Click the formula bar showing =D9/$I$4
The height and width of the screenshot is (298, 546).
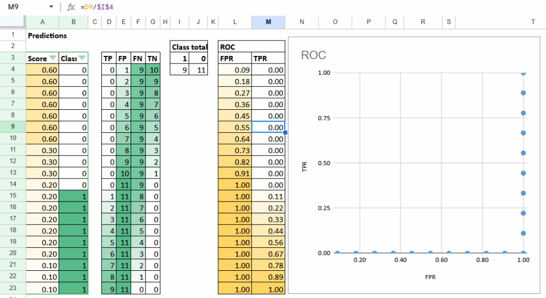pos(267,7)
